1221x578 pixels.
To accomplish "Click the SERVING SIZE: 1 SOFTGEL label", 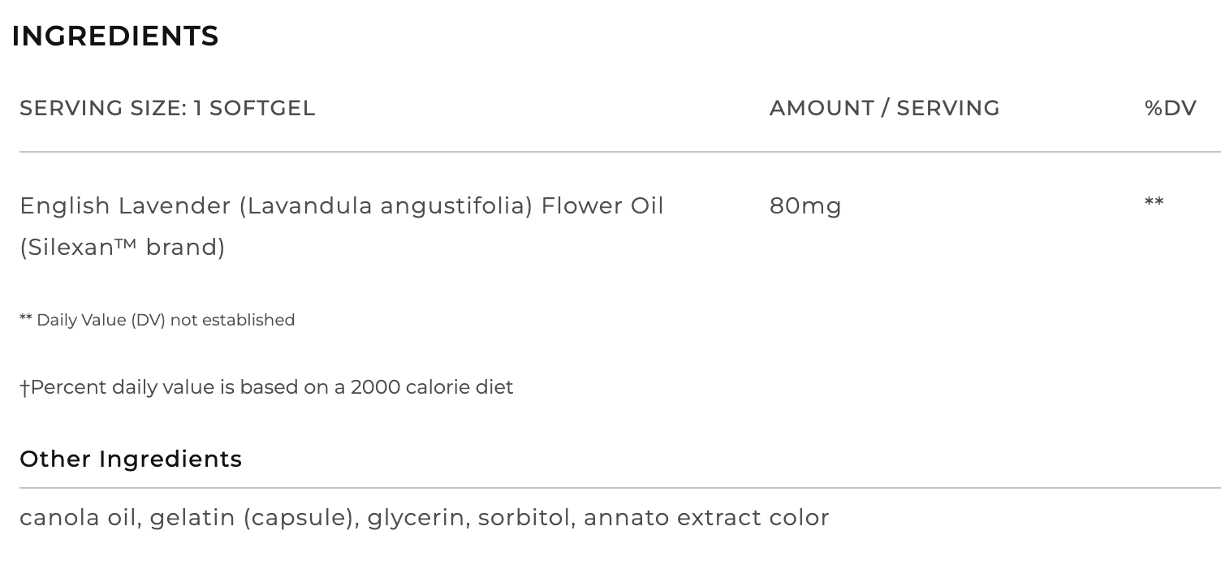I will coord(167,108).
